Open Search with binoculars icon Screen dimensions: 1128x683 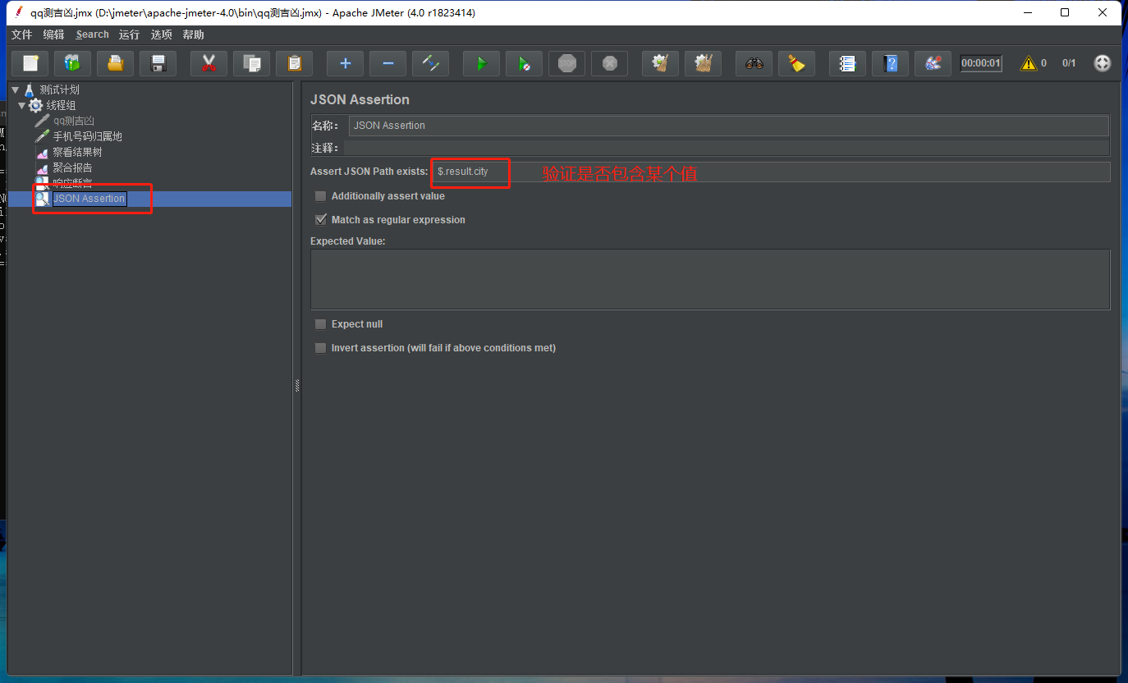[x=754, y=63]
